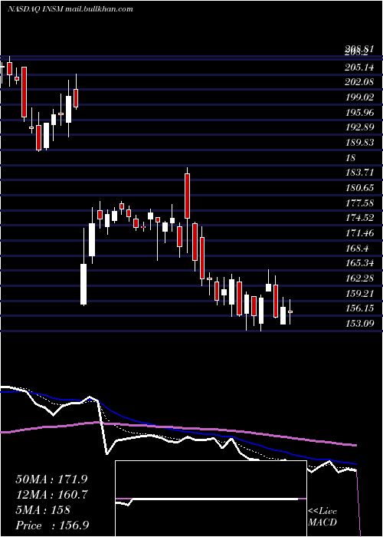Screen dimensions: 383x537
Task: Click the 159.21 price axis label
Action: tap(359, 294)
